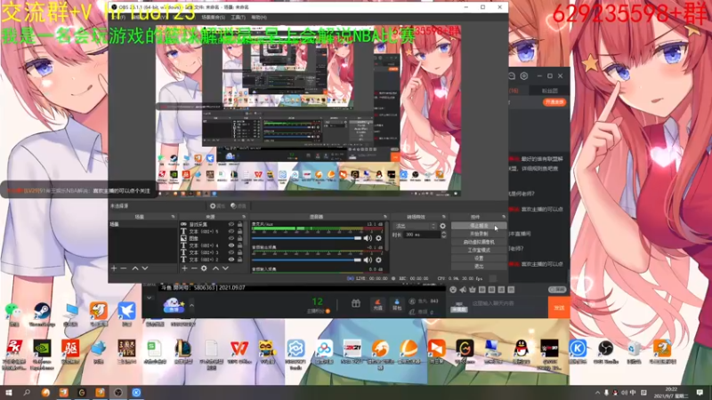Move the scene down in the scenes list

145,268
